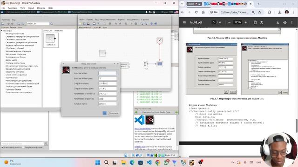Image resolution: width=298 pixels, height=167 pixels.
Task: Click save icon in Xcos toolbar
Action: (88, 24)
